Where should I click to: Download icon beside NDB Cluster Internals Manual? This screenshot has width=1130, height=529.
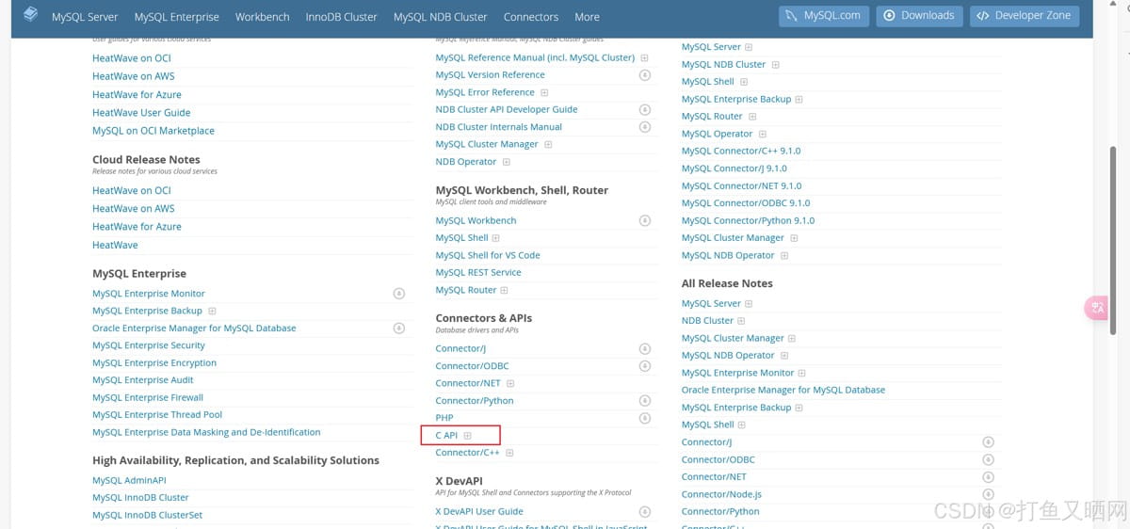pos(645,127)
